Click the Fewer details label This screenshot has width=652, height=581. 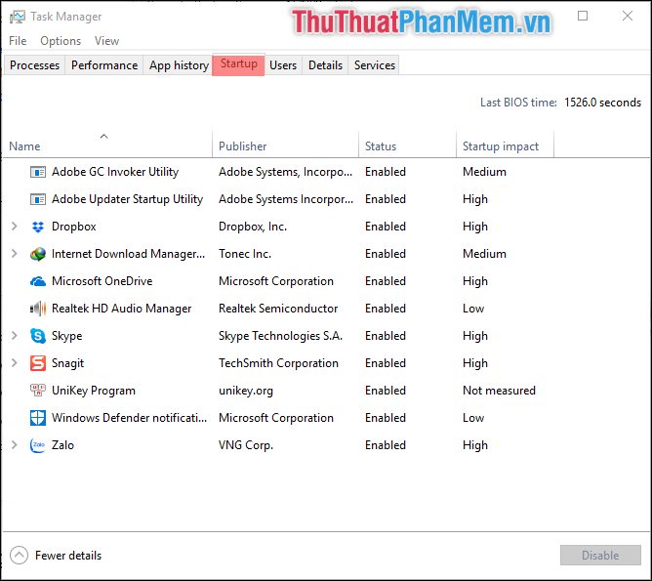point(68,556)
